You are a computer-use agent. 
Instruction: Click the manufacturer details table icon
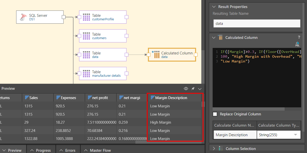[x=86, y=73]
